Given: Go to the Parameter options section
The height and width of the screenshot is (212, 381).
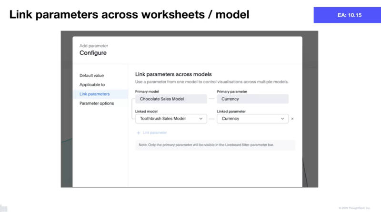Looking at the screenshot, I should tap(96, 103).
